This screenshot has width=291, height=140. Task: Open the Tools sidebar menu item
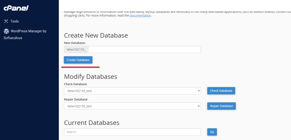pyautogui.click(x=14, y=21)
